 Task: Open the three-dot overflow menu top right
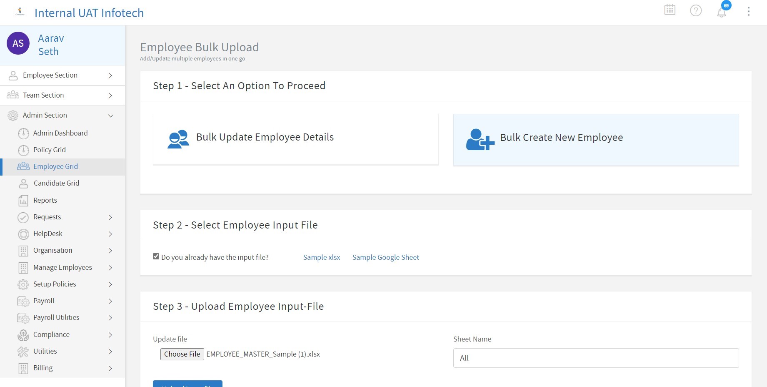[749, 11]
